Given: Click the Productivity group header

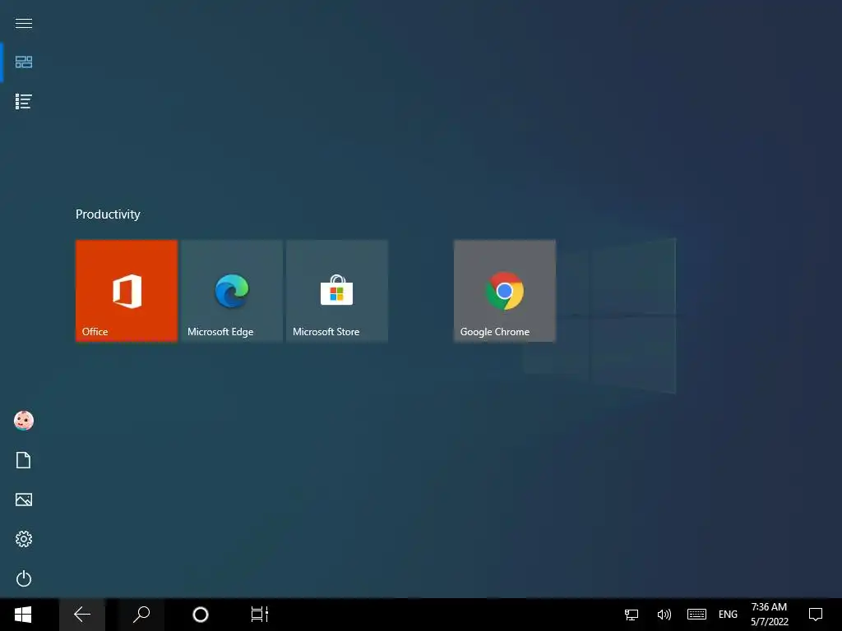Looking at the screenshot, I should [x=108, y=214].
